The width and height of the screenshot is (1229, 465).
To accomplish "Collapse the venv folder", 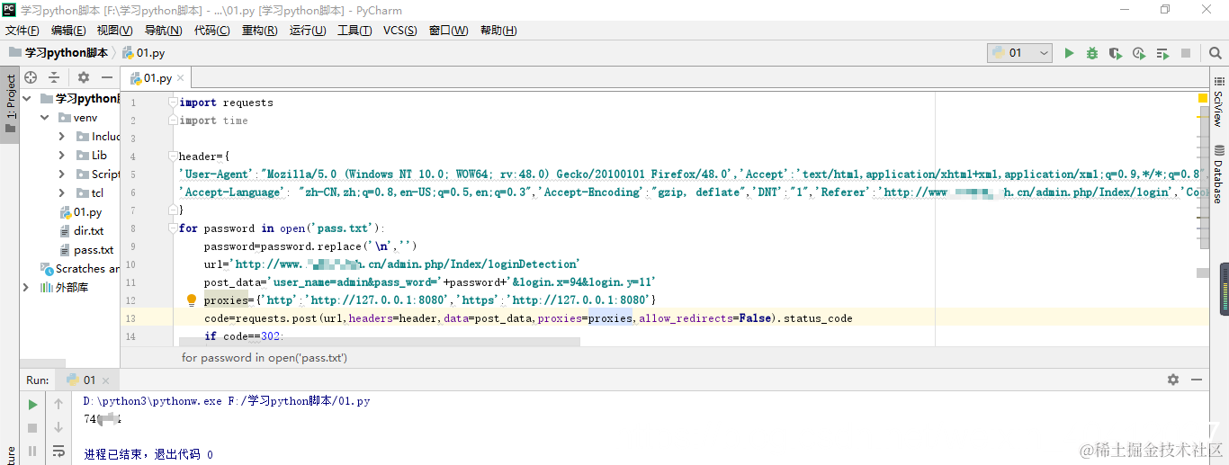I will tap(45, 118).
